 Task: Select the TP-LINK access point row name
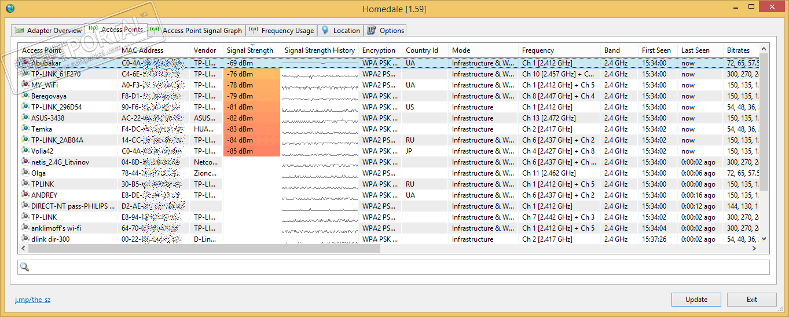(x=44, y=217)
